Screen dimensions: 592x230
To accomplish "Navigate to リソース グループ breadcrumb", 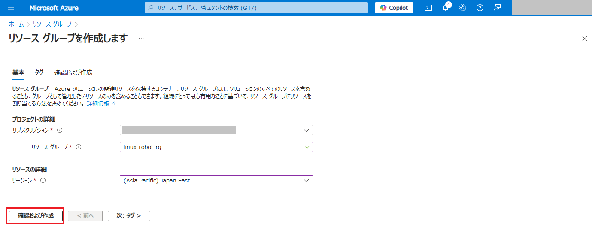I will (52, 24).
